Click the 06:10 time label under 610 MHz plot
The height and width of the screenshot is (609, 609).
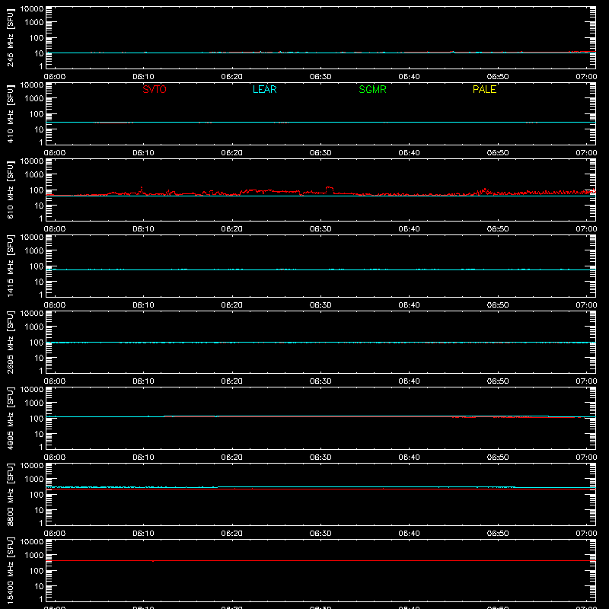(x=143, y=229)
